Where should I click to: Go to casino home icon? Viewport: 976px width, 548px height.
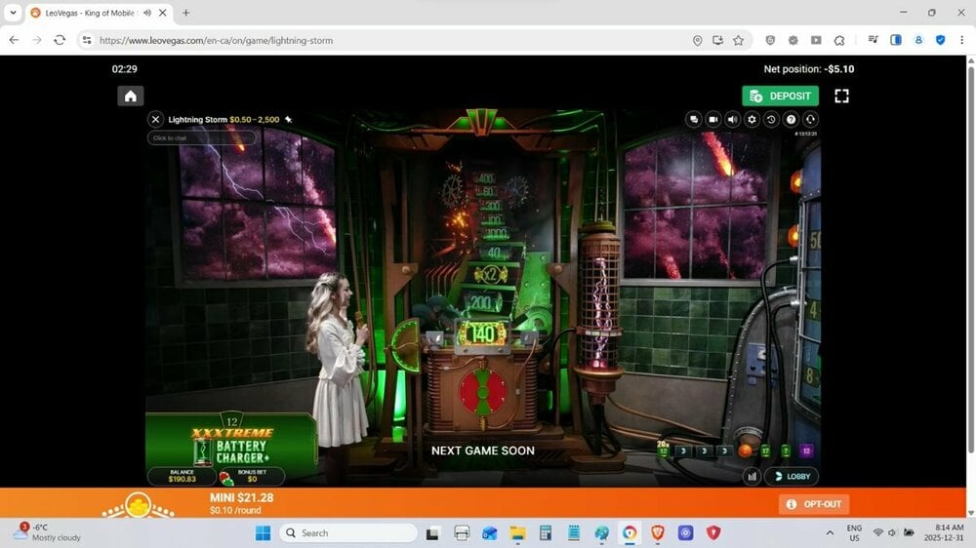tap(131, 96)
